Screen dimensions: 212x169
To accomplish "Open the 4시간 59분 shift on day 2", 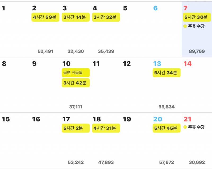I will pos(45,17).
